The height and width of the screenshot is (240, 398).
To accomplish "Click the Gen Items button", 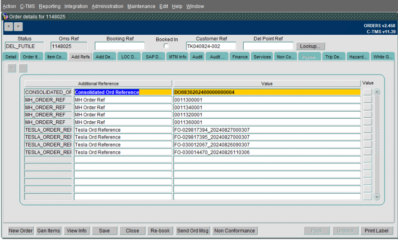I will 48,231.
